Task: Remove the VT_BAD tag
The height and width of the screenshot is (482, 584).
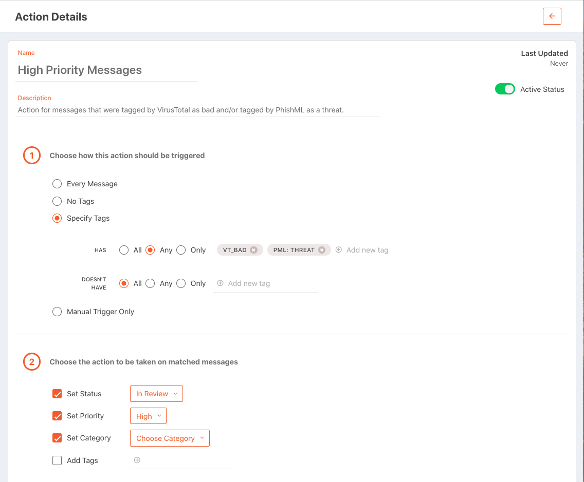Action: pos(253,249)
